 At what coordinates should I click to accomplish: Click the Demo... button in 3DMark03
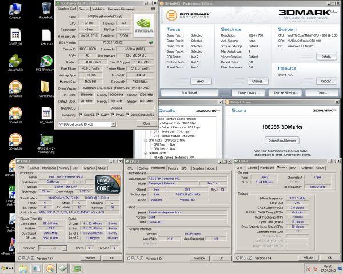[322, 93]
